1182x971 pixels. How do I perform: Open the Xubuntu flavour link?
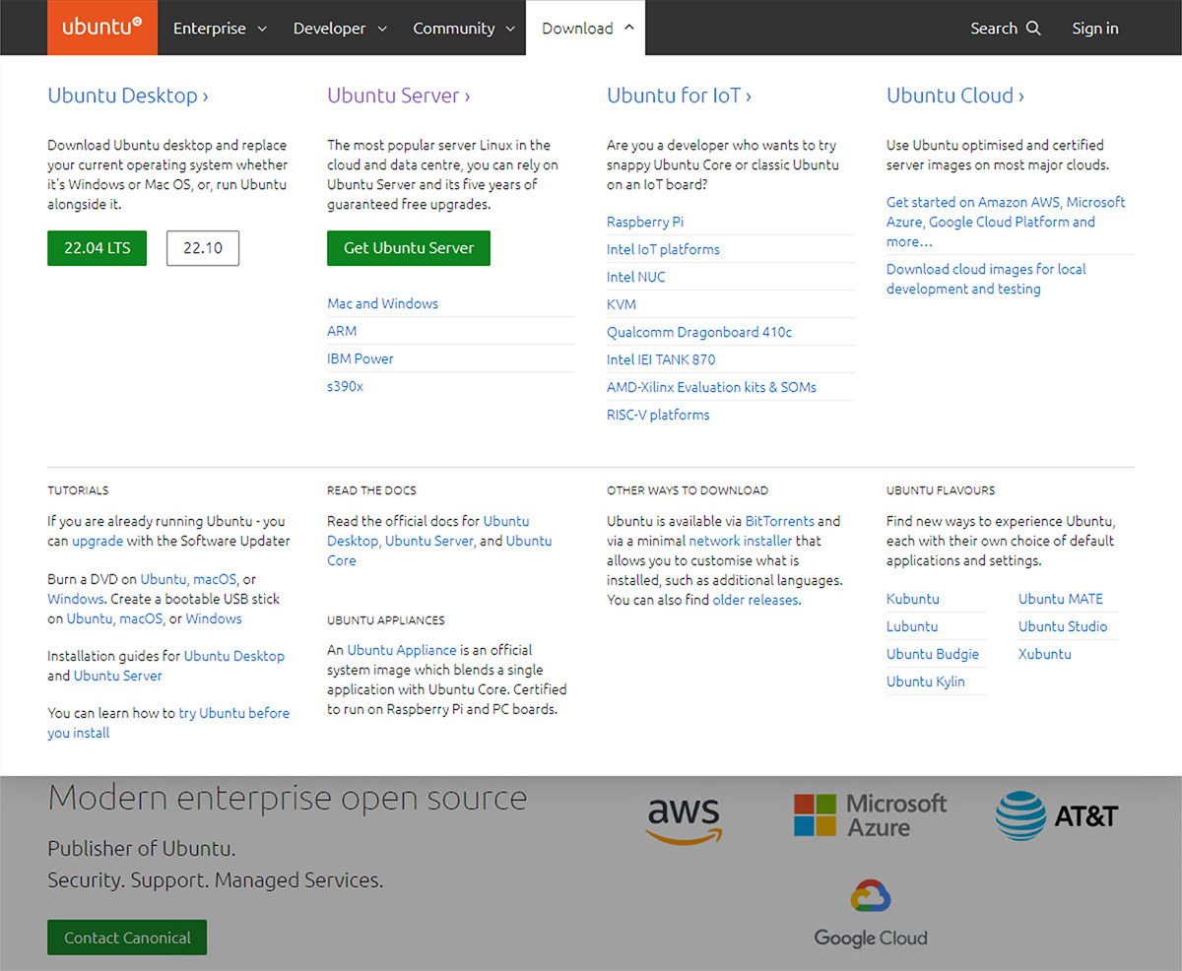1045,654
